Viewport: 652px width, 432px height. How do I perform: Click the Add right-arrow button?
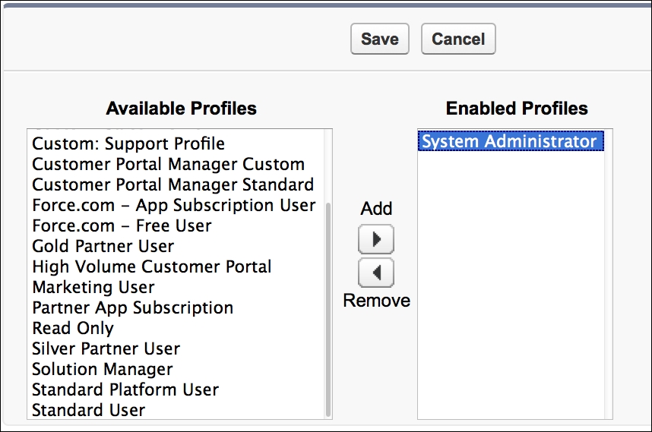coord(376,240)
